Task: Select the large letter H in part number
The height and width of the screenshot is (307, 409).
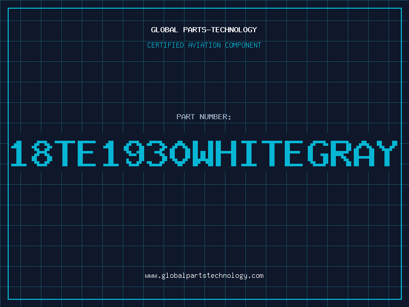Action: pos(226,153)
